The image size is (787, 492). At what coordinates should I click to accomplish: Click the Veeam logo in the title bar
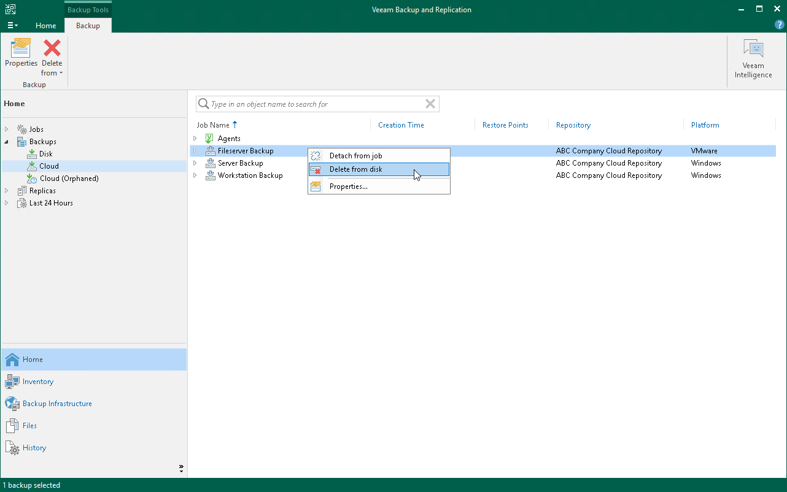(10, 9)
